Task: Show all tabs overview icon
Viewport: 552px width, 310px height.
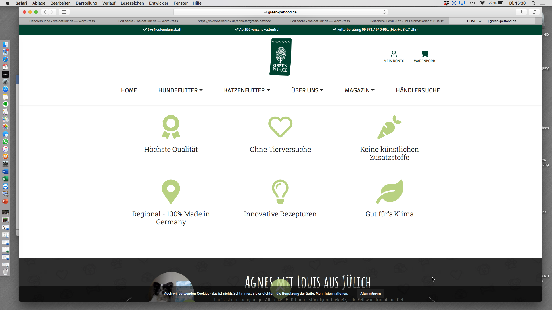Action: (534, 12)
